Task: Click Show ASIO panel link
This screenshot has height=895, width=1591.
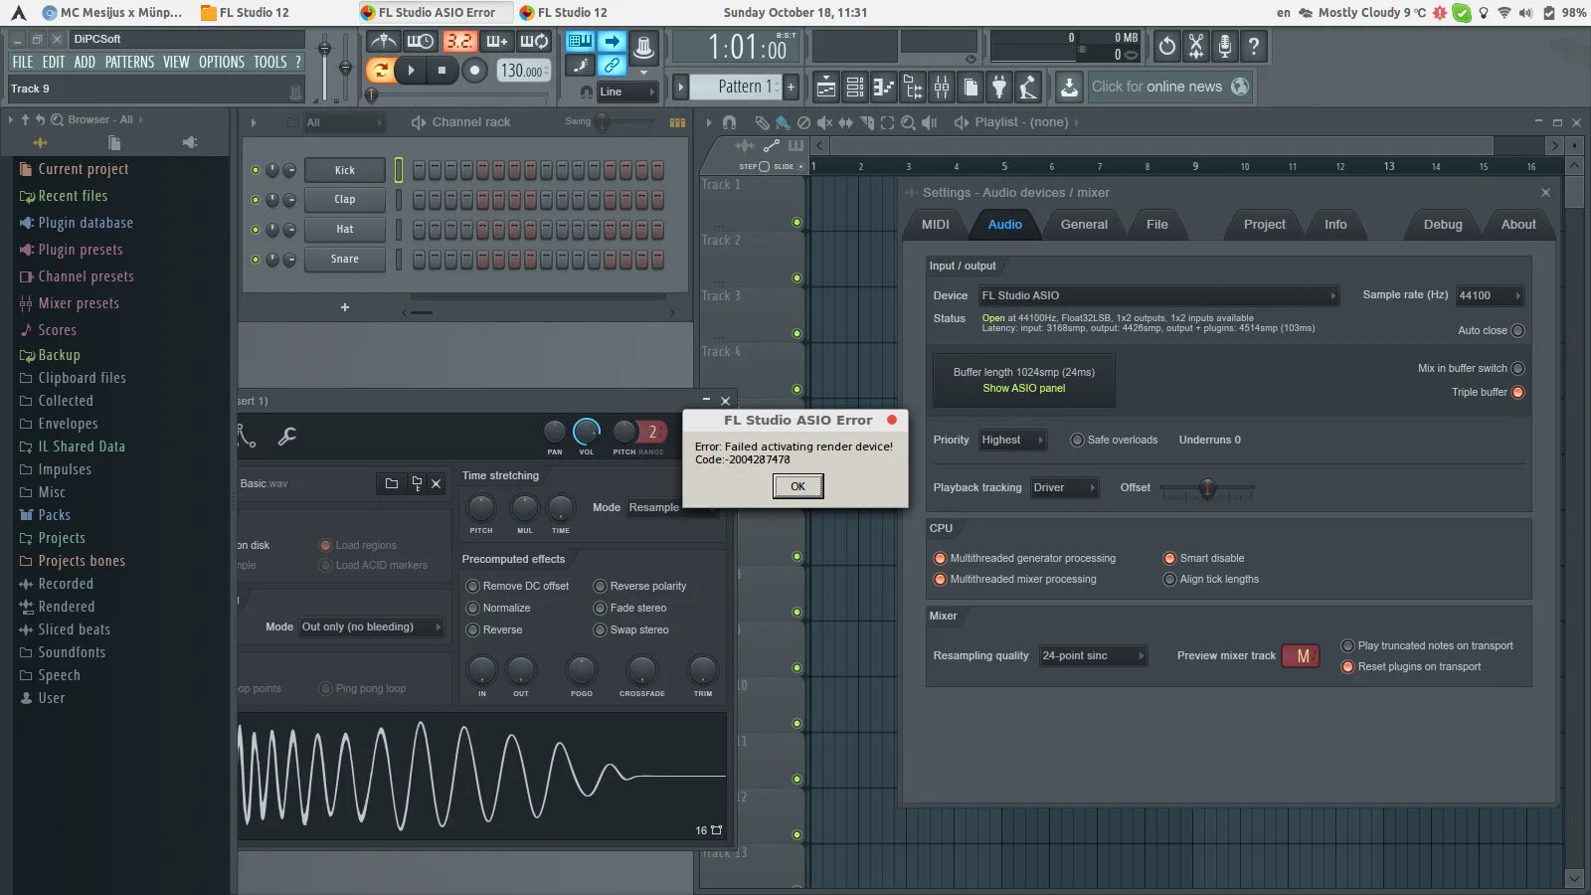Action: pyautogui.click(x=1023, y=388)
